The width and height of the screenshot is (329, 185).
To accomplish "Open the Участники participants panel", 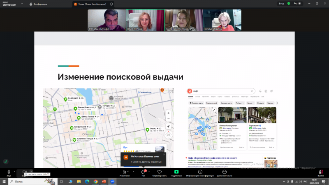I will (x=124, y=173).
